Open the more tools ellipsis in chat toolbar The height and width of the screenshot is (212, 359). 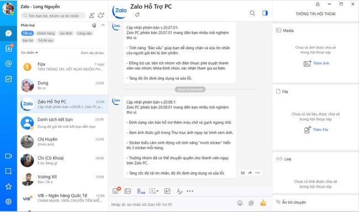click(190, 191)
